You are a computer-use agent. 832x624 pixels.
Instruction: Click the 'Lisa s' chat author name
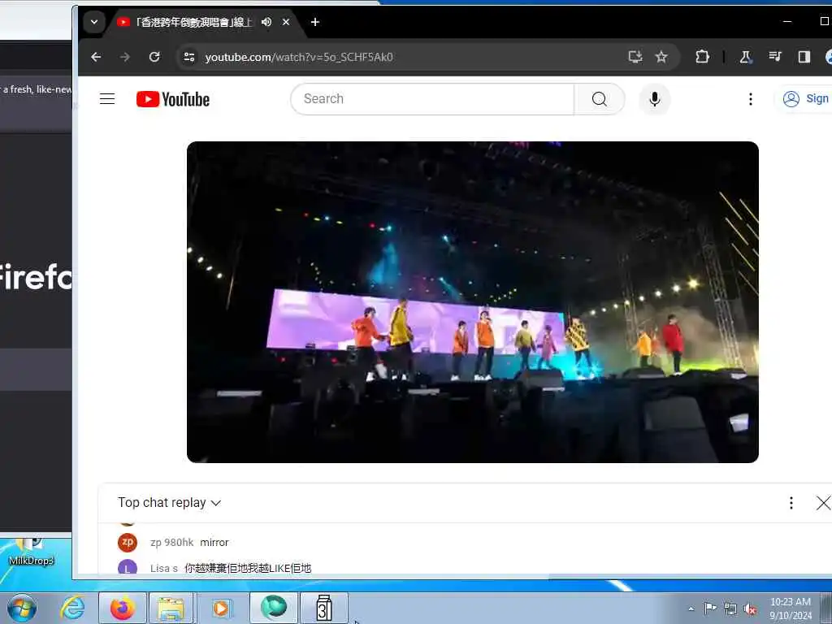pos(164,568)
